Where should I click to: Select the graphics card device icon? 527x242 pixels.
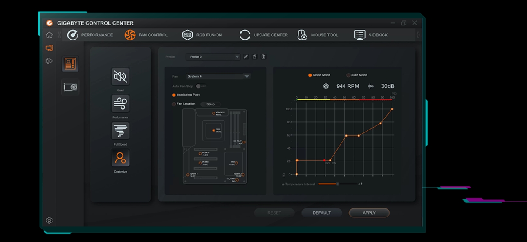[x=70, y=87]
